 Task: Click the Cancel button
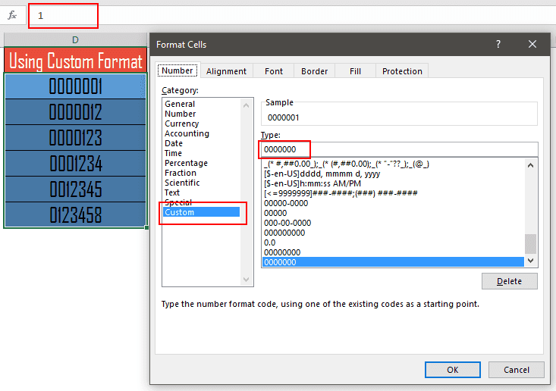click(516, 370)
